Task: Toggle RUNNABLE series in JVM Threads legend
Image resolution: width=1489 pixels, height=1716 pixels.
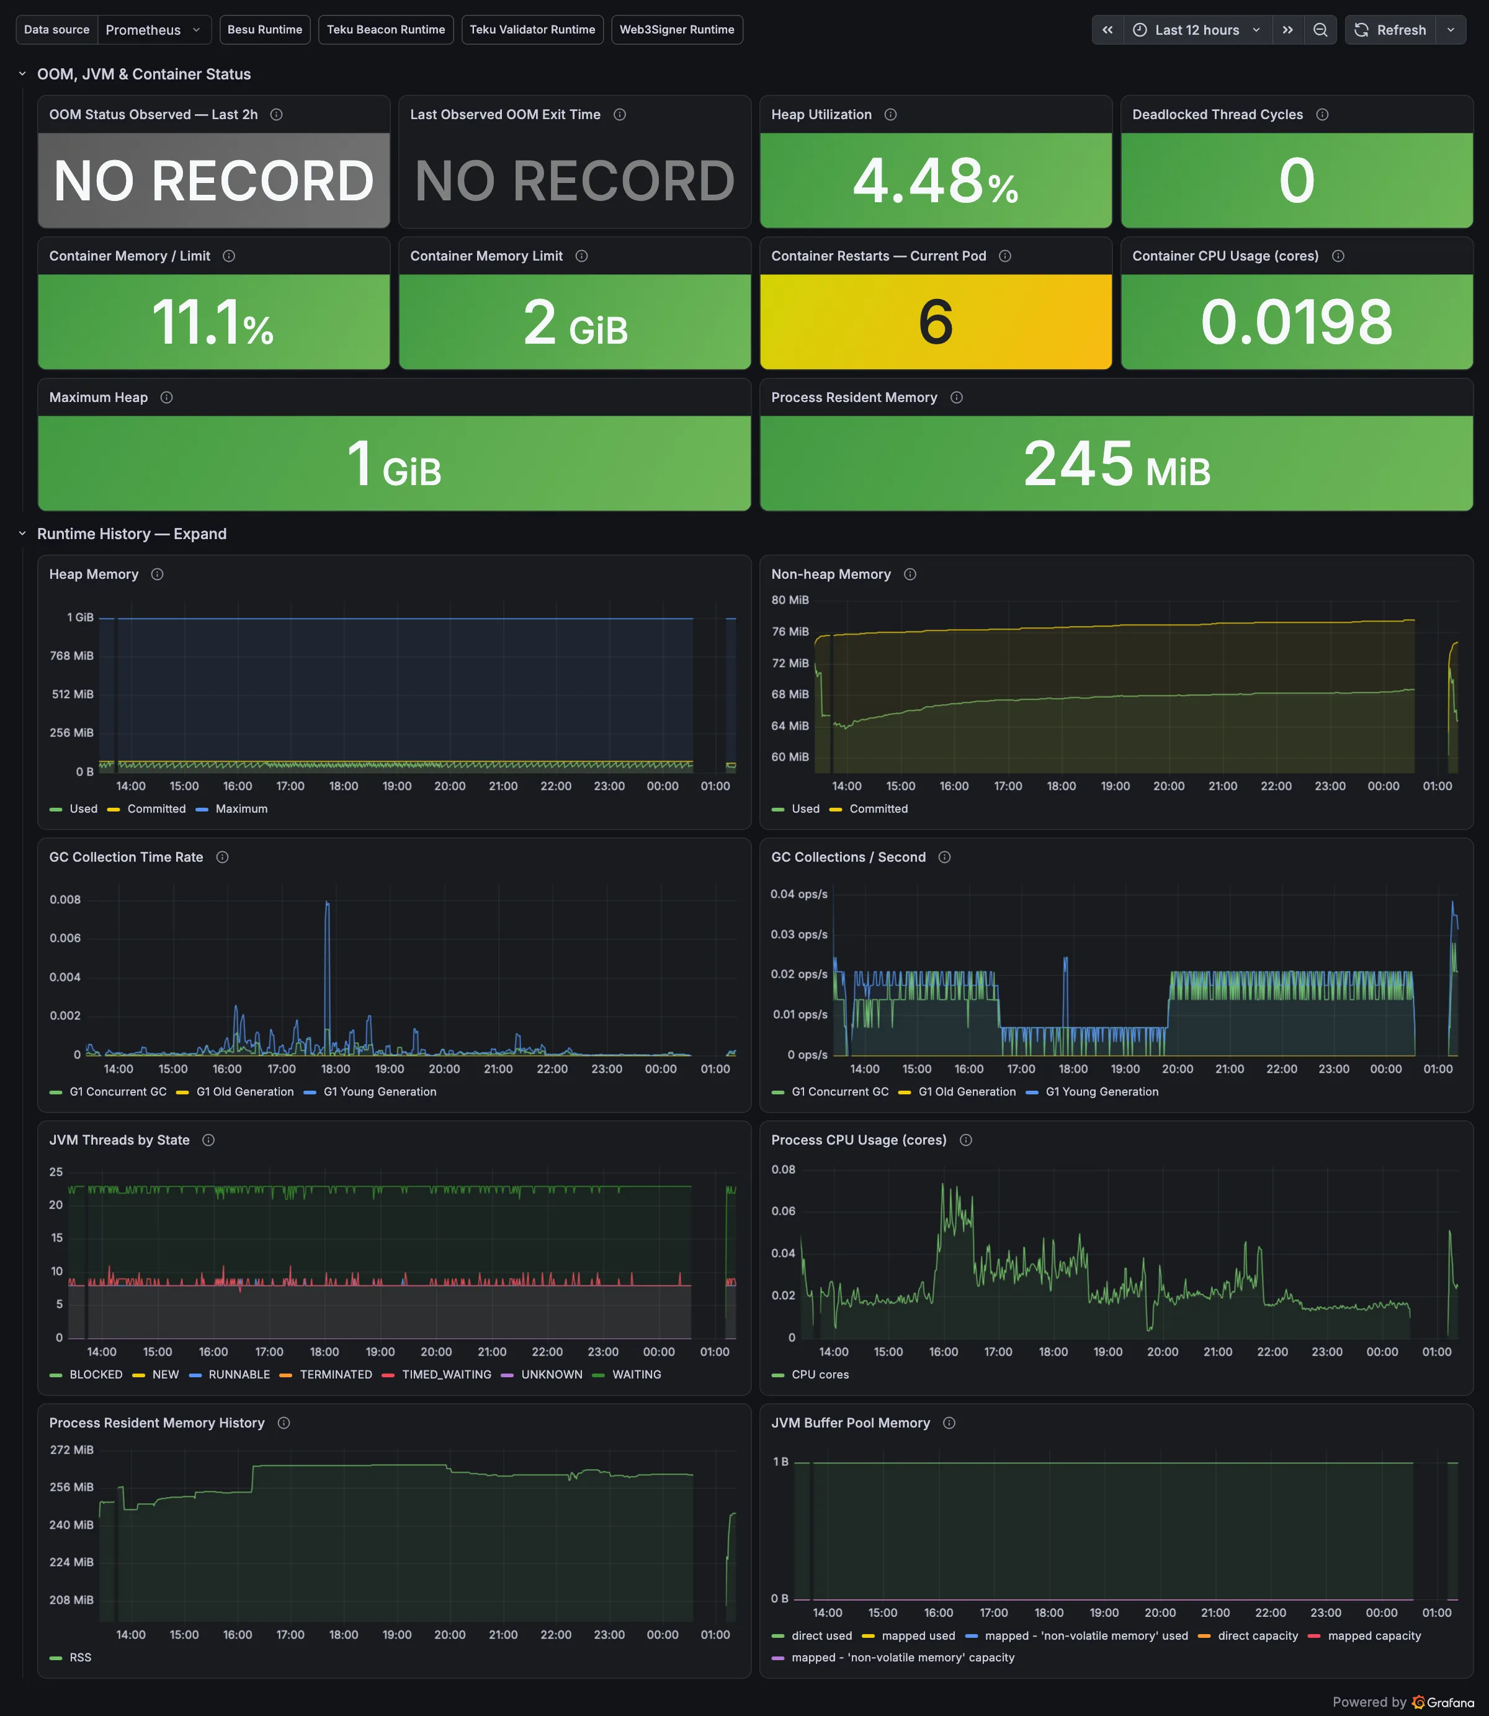Action: 239,1374
